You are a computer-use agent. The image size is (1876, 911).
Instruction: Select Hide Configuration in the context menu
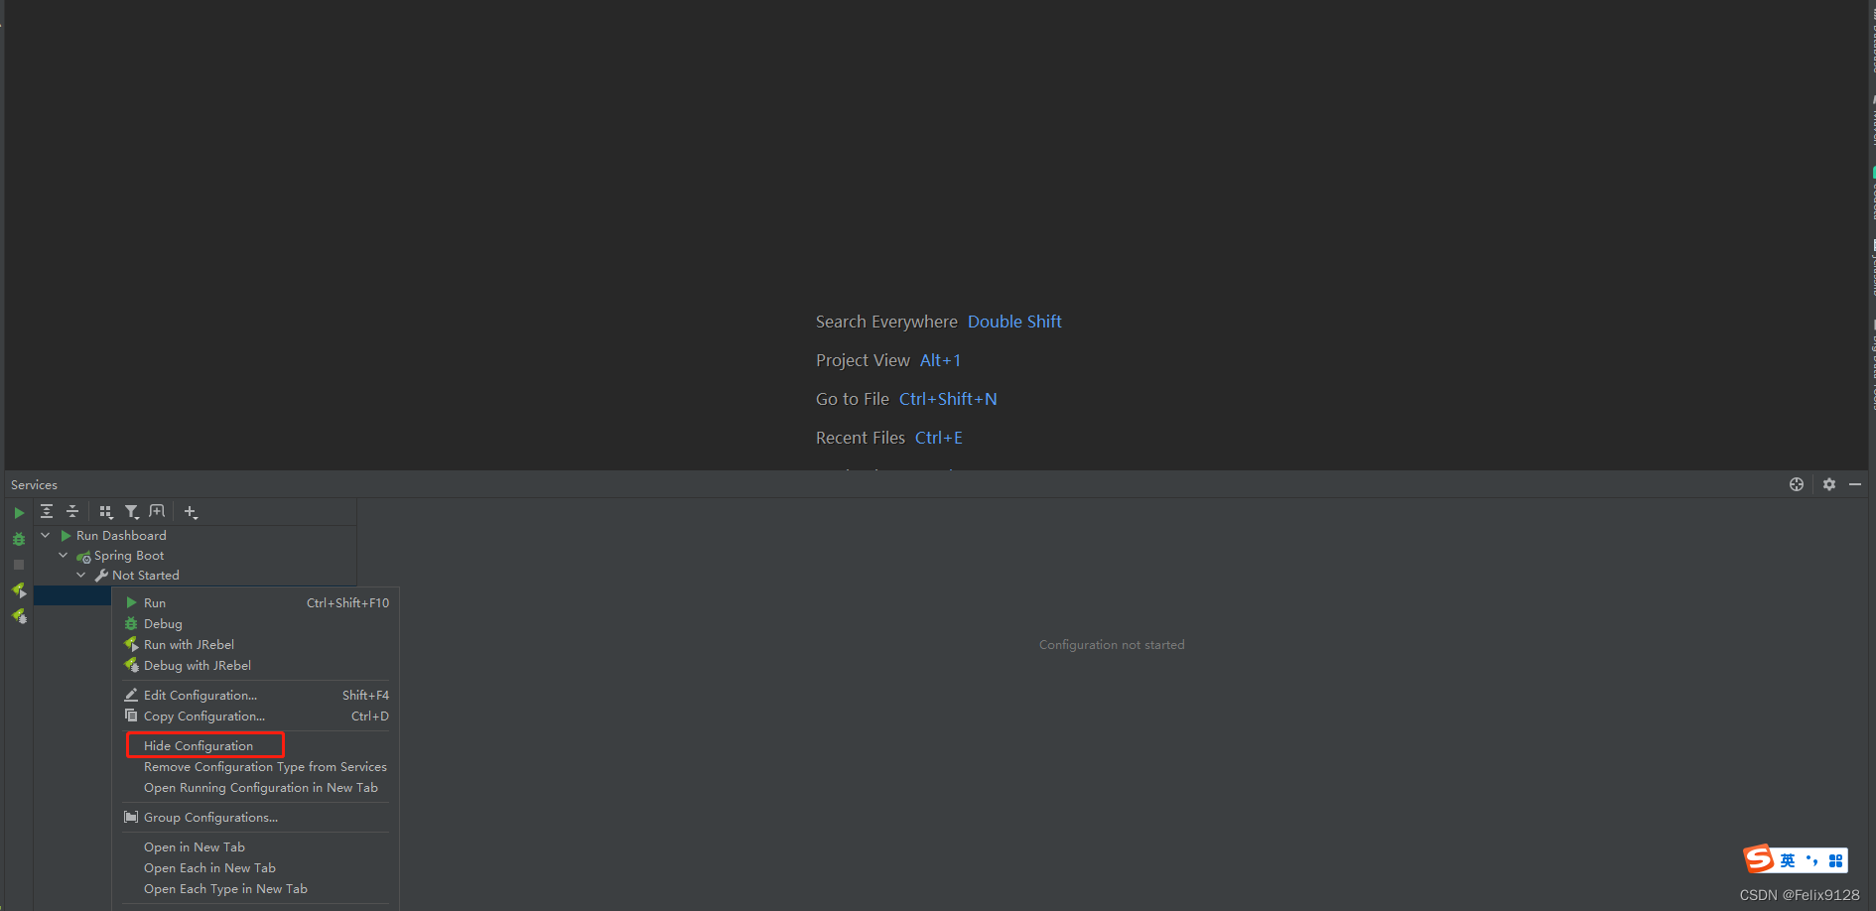(x=256, y=745)
